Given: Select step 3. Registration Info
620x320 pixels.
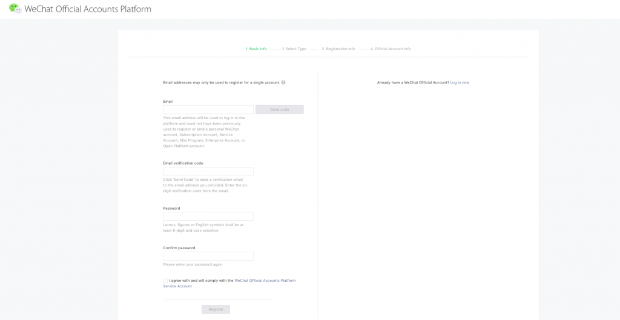Looking at the screenshot, I should 338,49.
